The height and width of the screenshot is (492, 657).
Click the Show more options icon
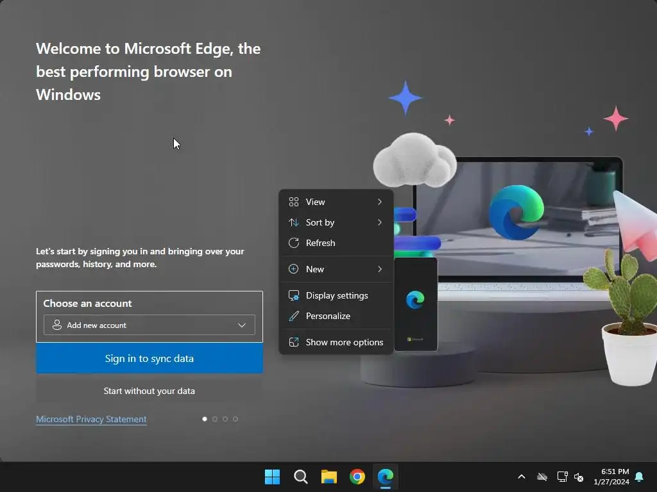[x=294, y=342]
